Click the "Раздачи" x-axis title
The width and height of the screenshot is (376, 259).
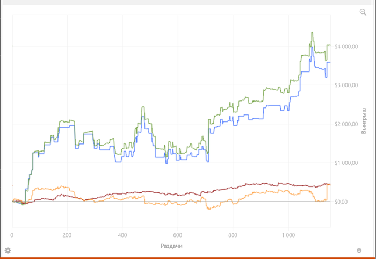[x=171, y=246]
